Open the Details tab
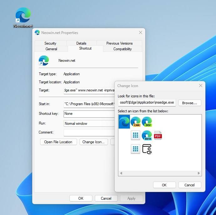The image size is (216, 215). pos(81,43)
